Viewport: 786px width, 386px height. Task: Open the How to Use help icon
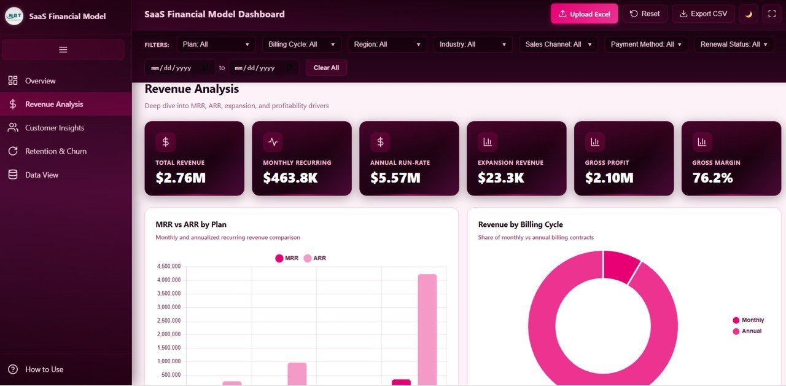coord(14,369)
